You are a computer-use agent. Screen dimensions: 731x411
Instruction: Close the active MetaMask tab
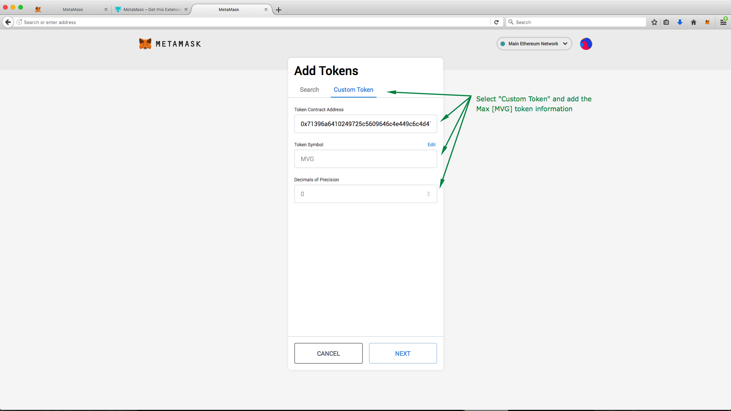pos(266,10)
